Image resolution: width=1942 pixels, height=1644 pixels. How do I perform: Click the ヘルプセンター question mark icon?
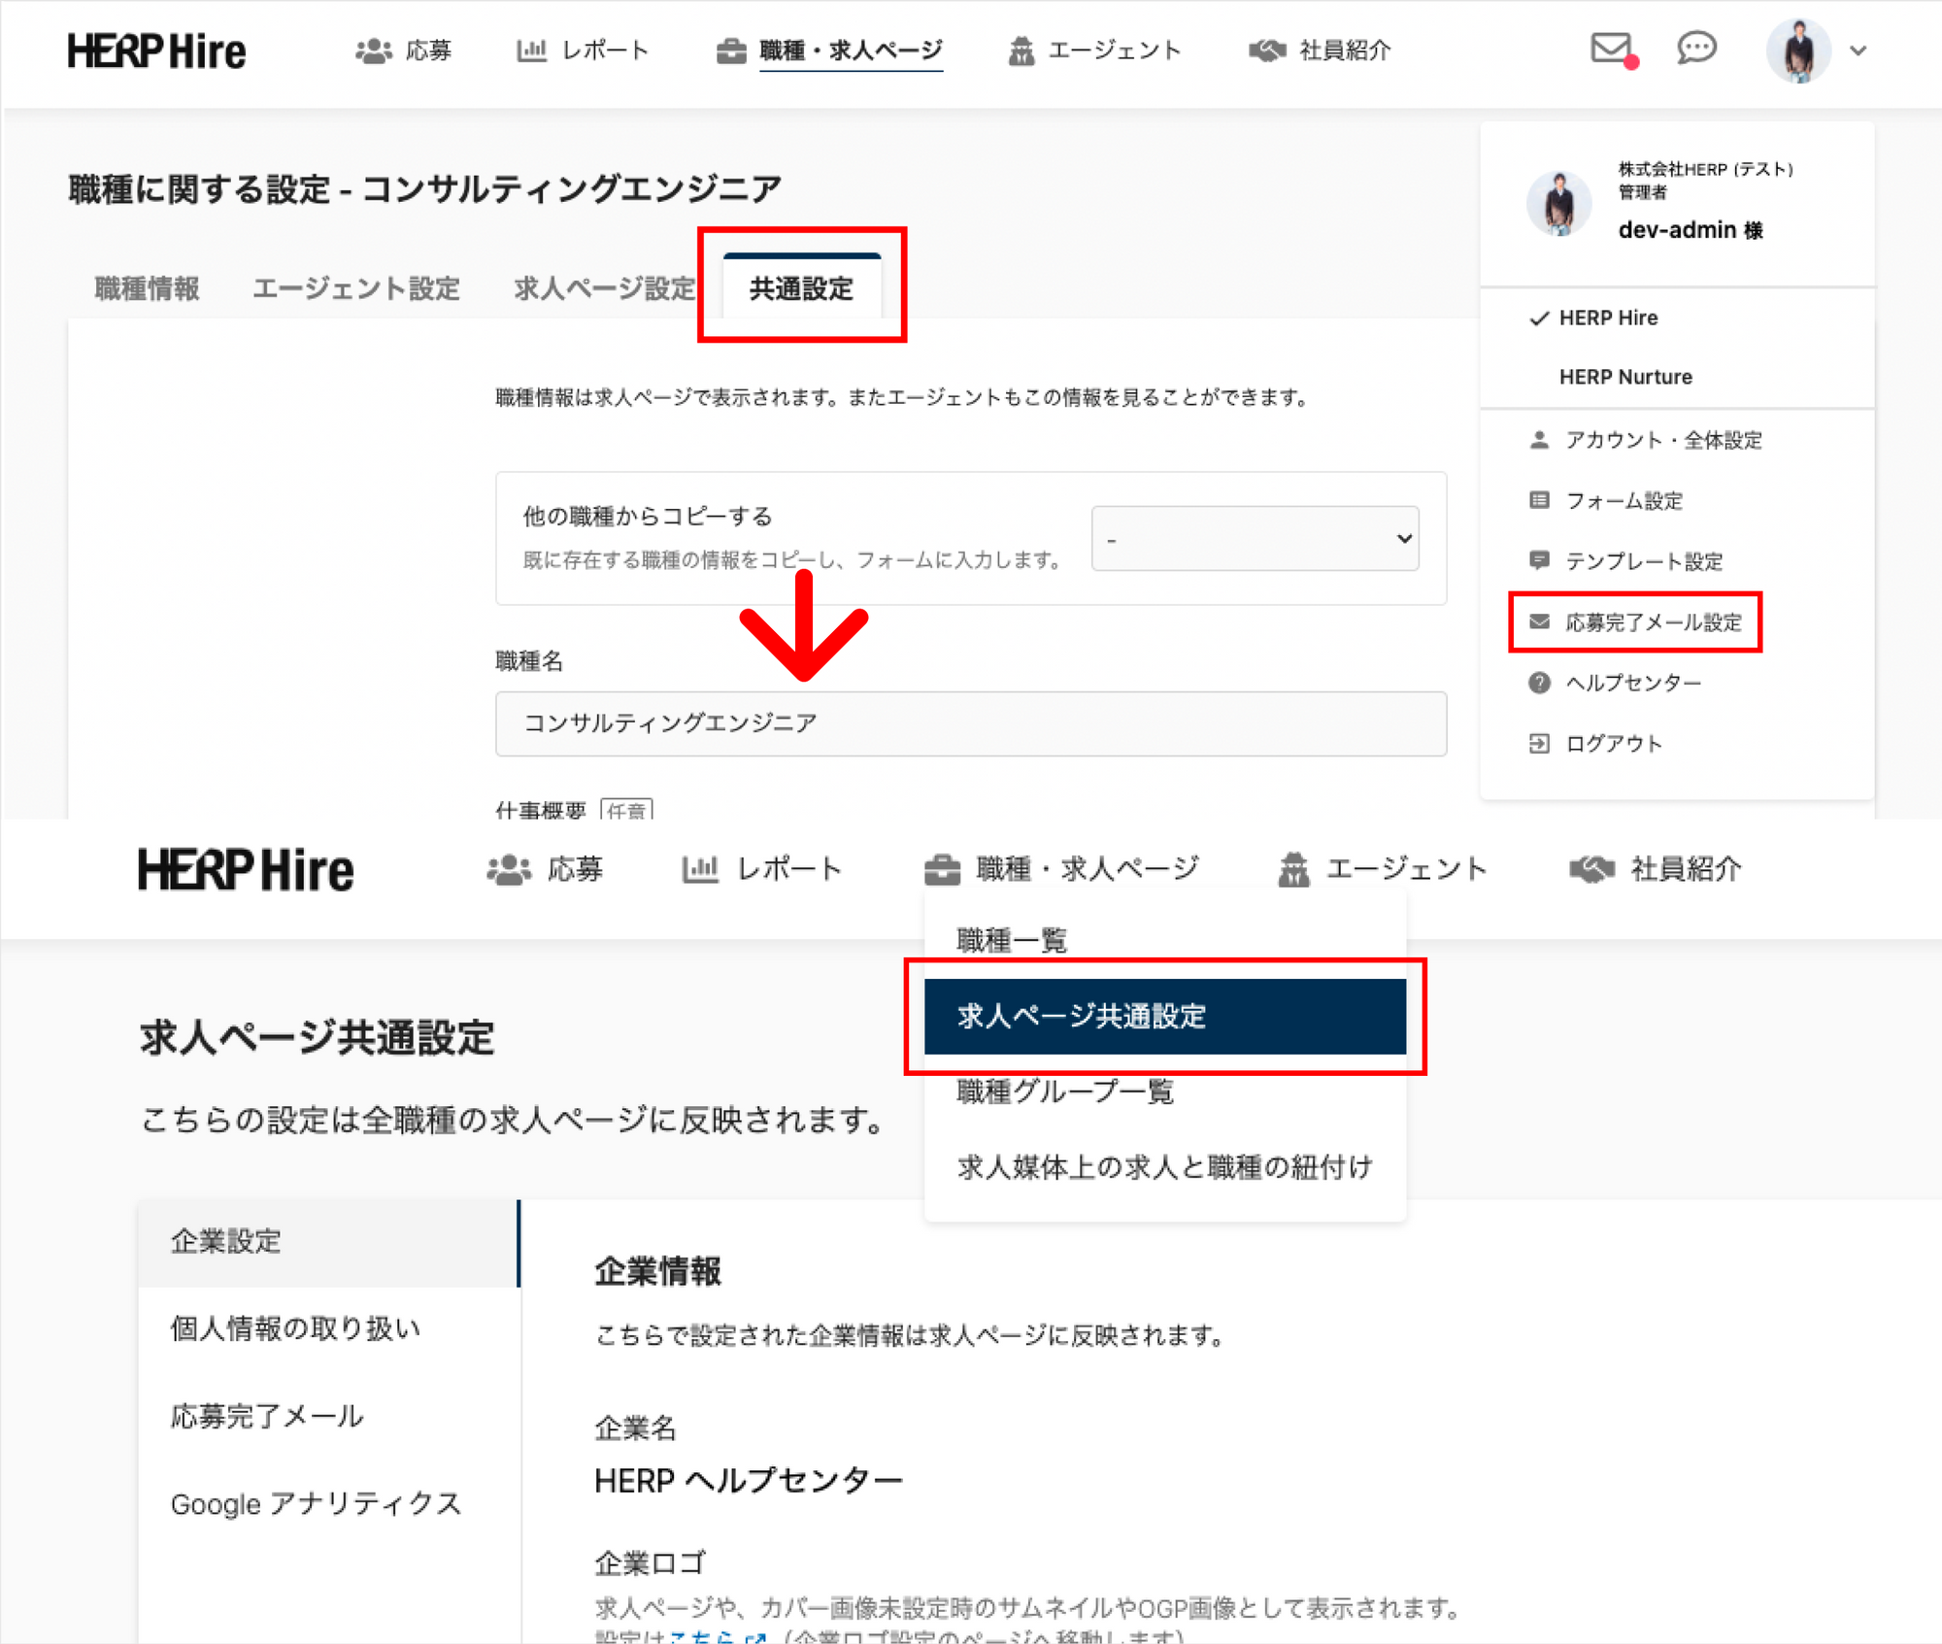[x=1539, y=683]
